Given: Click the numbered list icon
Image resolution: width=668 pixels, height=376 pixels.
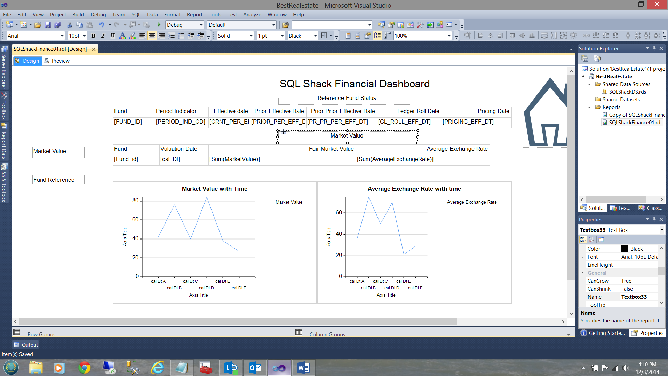Looking at the screenshot, I should point(172,36).
